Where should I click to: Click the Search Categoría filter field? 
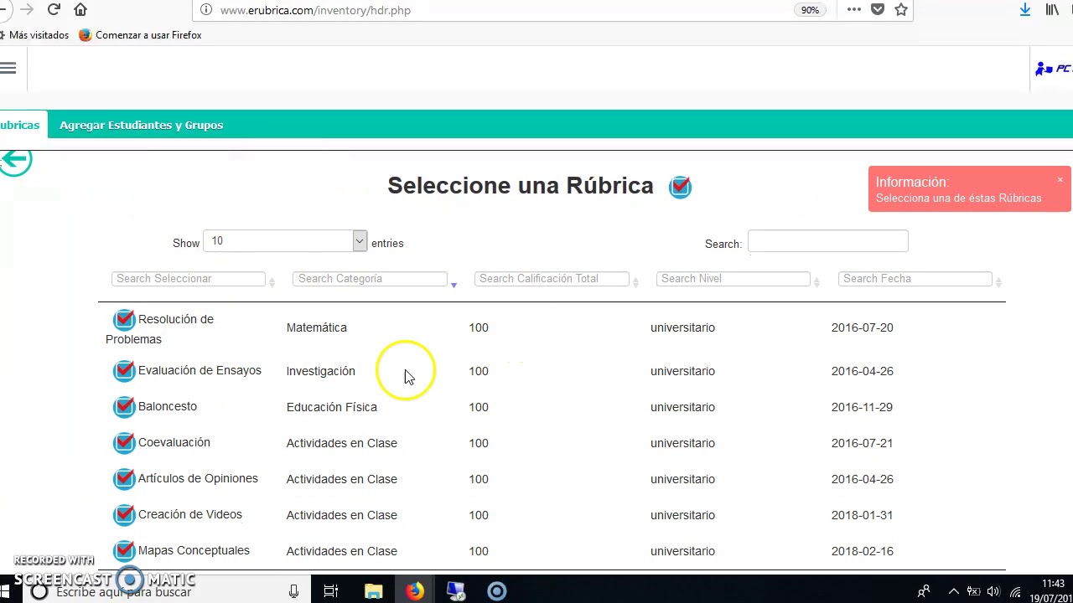(370, 278)
